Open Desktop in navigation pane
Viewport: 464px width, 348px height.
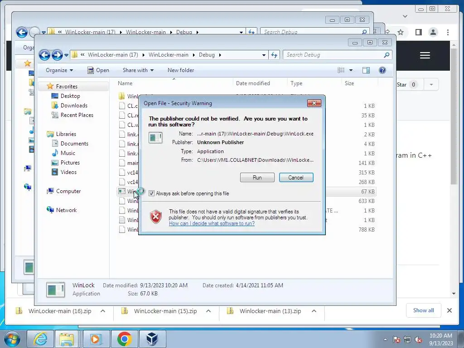[70, 96]
